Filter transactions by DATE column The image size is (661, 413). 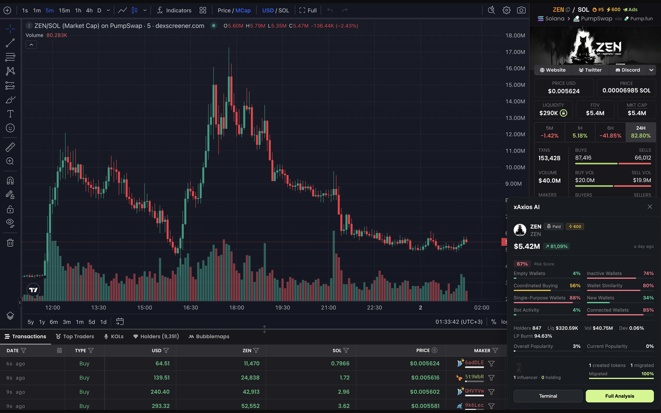point(23,351)
